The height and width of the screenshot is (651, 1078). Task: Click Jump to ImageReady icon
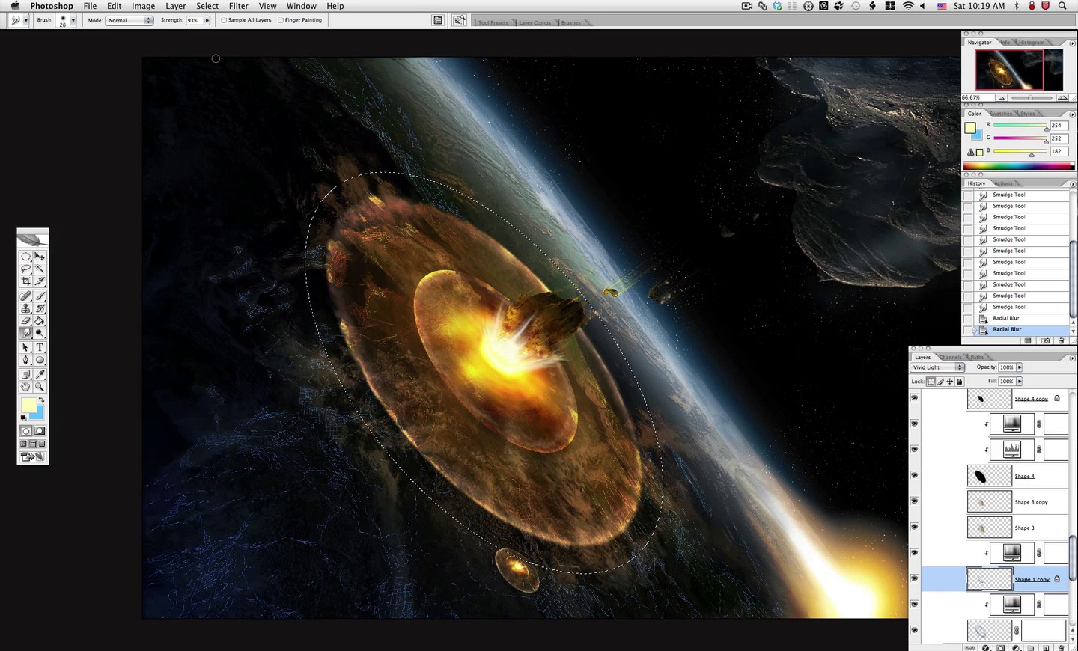click(33, 456)
